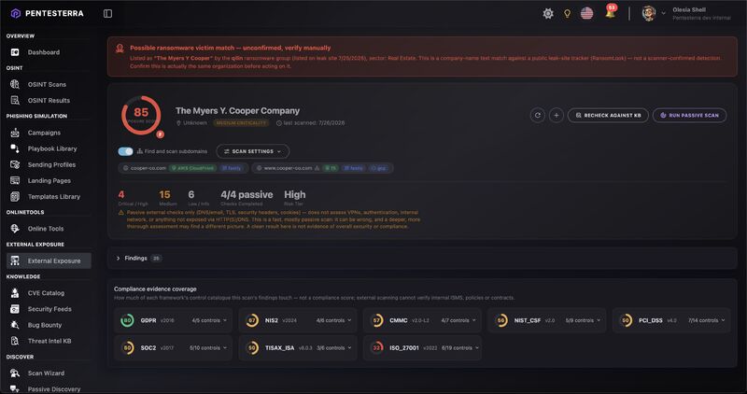Open Dashboard in the sidebar
Screen dimensions: 747x394
point(48,52)
